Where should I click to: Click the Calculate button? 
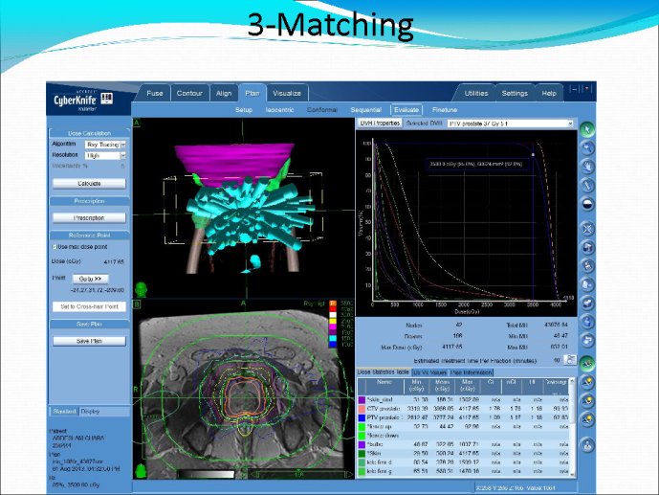tap(89, 184)
